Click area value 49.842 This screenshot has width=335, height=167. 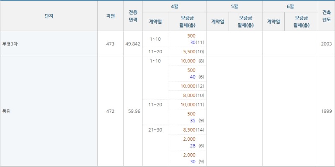click(x=133, y=44)
